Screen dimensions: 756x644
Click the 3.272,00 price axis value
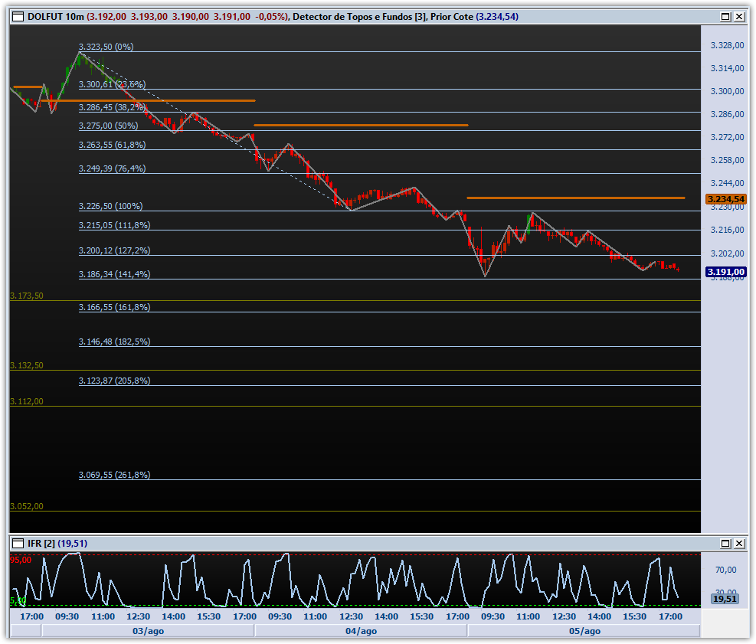727,137
